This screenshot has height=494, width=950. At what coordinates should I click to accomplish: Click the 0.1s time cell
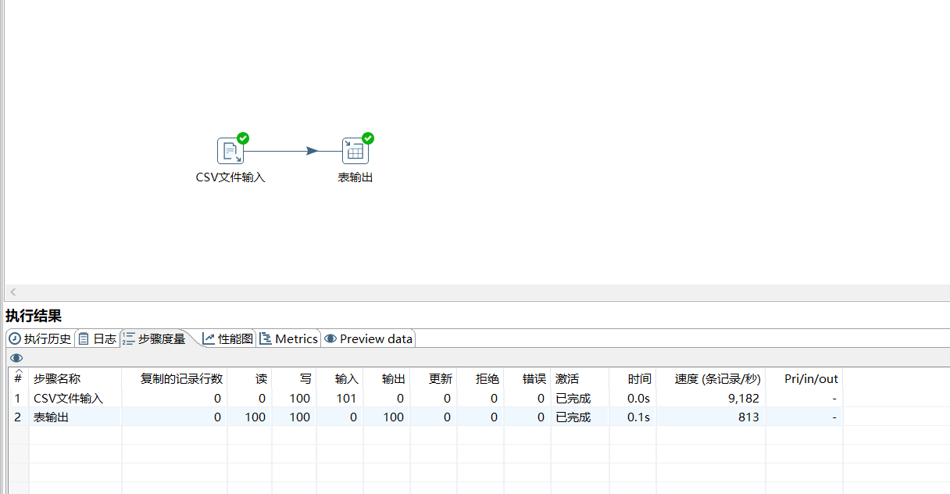click(640, 417)
